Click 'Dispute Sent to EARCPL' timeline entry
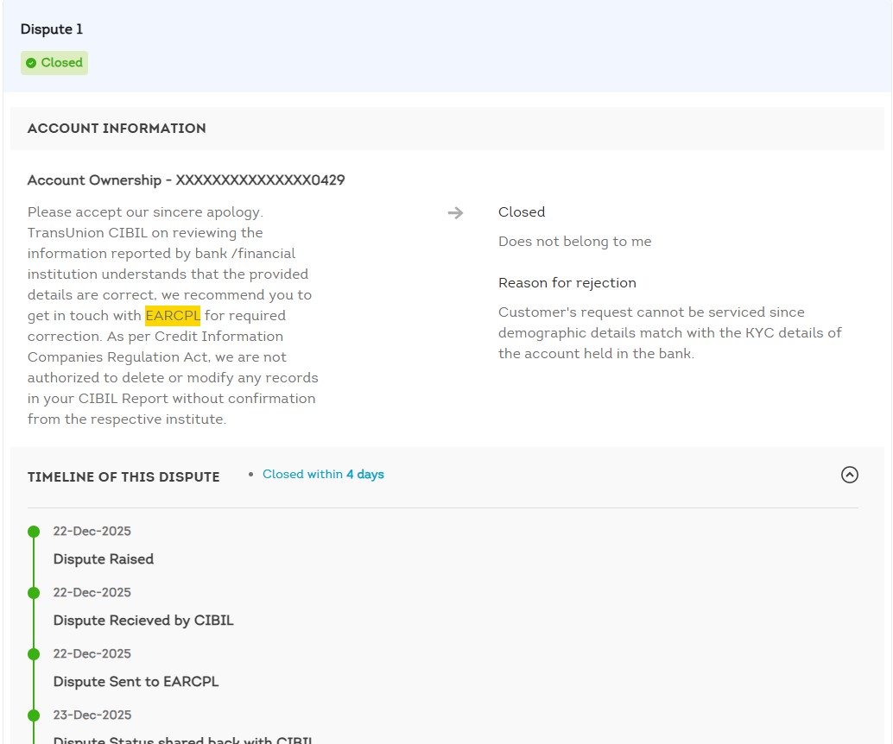This screenshot has width=893, height=744. 136,682
